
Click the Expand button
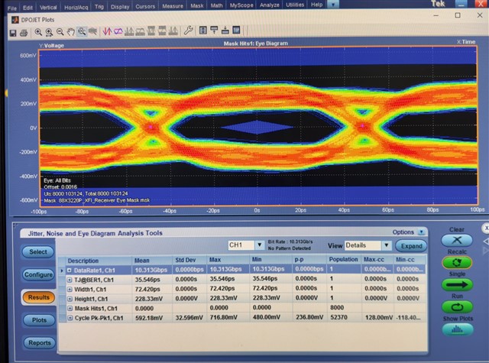point(411,246)
